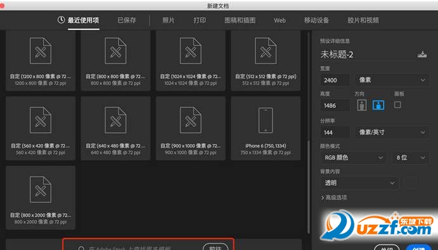This screenshot has height=250, width=438.
Task: Enable the 画板 artboard checkbox
Action: pos(397,105)
